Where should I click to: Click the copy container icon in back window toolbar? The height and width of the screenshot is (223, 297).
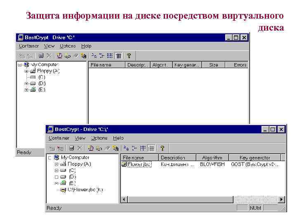[x=83, y=56]
